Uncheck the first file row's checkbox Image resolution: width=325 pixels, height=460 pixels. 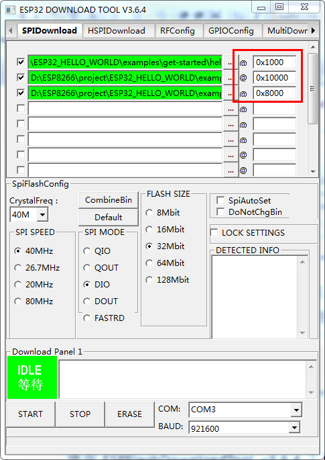click(x=21, y=62)
